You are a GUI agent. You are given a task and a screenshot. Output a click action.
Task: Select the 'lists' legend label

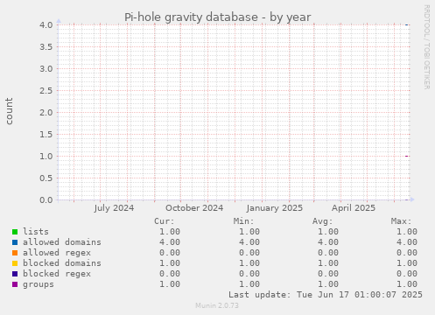pyautogui.click(x=36, y=232)
